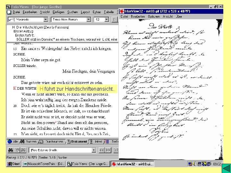The width and height of the screenshot is (231, 173).
Task: Switch to the Alle tab with globe icon
Action: [x=13, y=142]
